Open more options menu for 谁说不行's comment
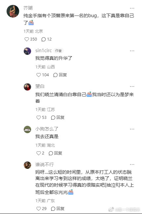Viewport: 142px width, 214px height. (x=132, y=164)
